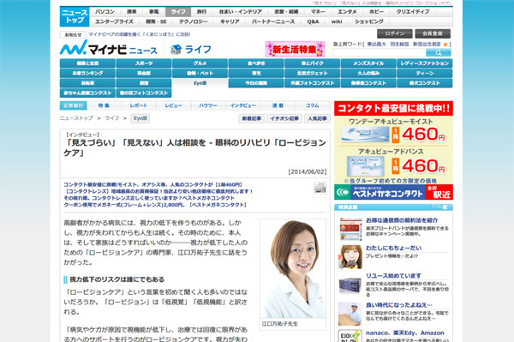Filter articles by コラム type
Viewport: 514px width, 342px height.
click(313, 105)
